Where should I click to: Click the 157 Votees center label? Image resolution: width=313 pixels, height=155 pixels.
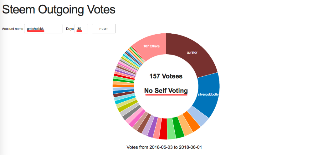166,76
